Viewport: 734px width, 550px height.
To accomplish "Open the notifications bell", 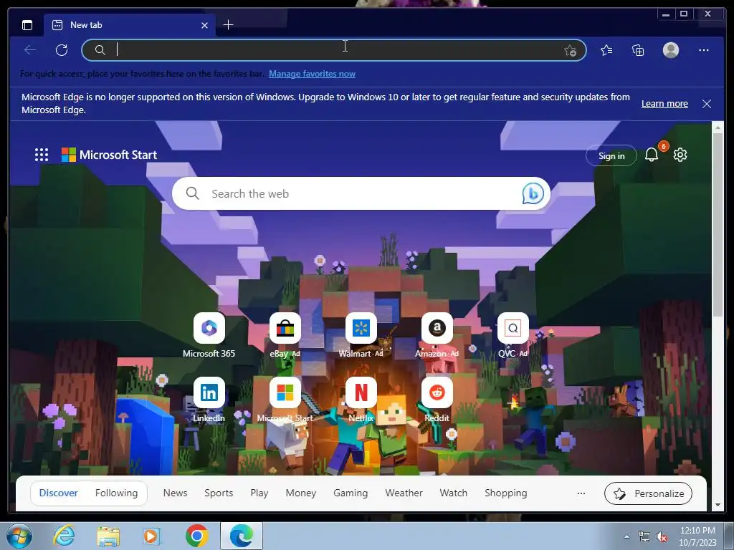I will 652,155.
